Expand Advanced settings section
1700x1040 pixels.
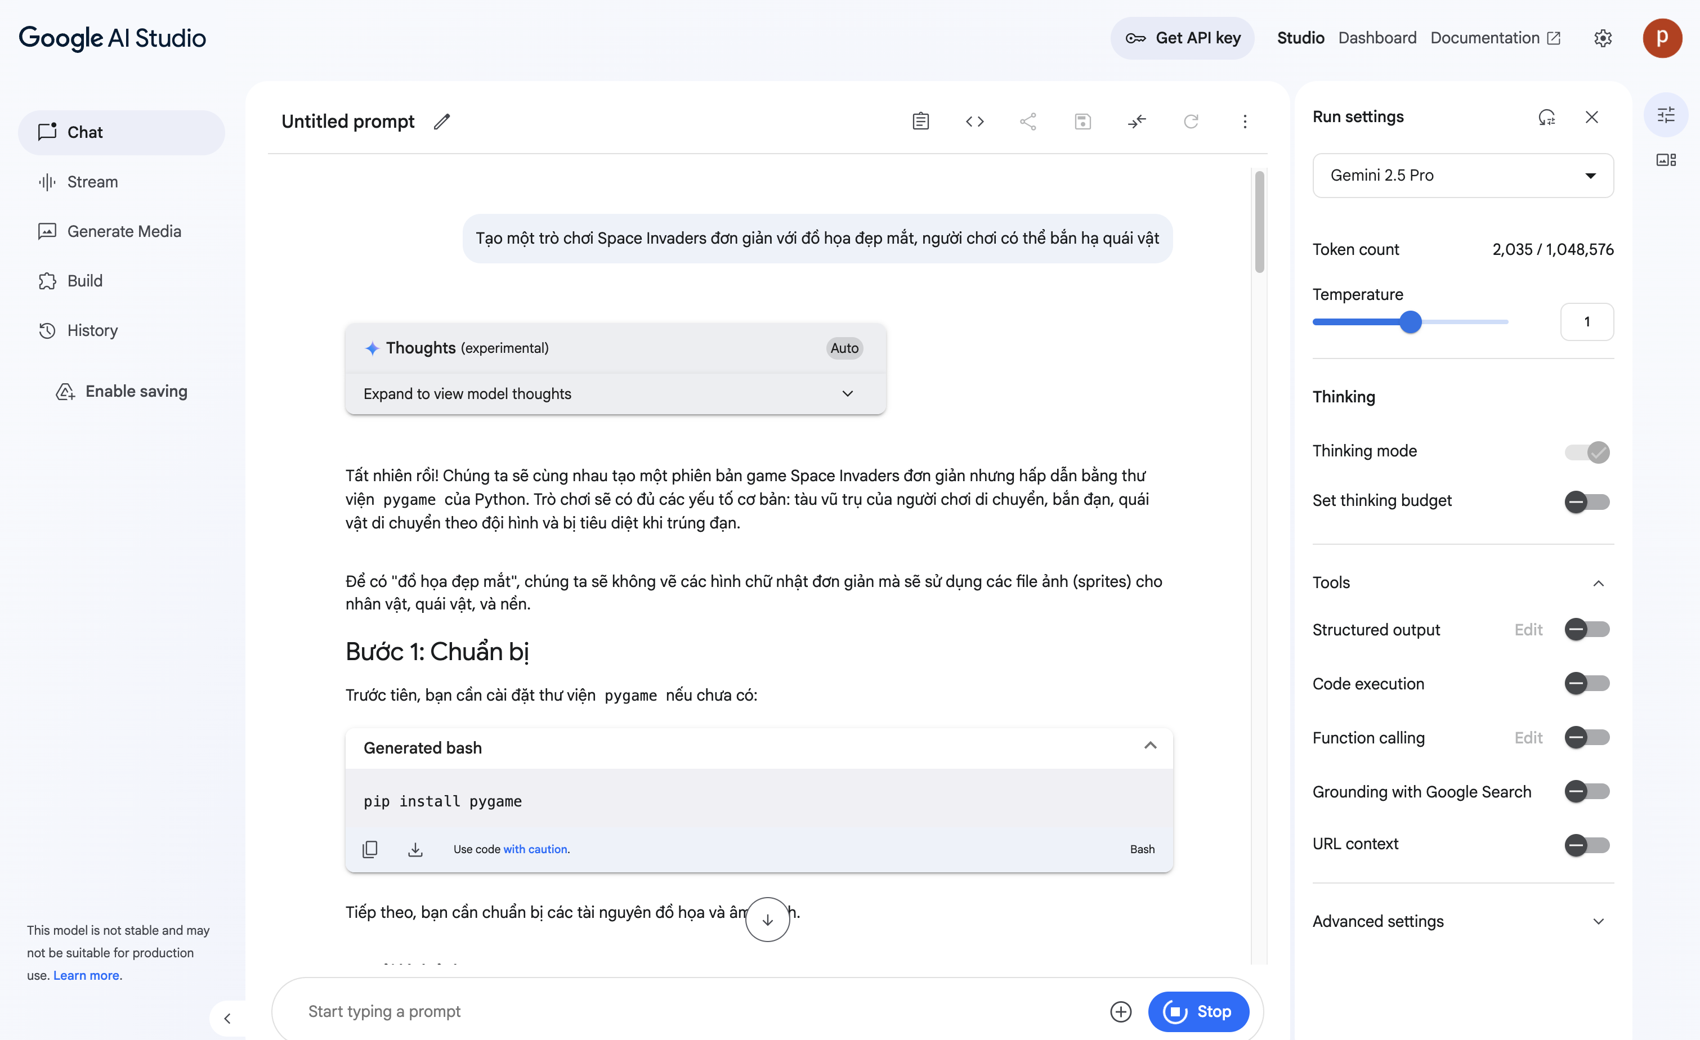pyautogui.click(x=1462, y=921)
